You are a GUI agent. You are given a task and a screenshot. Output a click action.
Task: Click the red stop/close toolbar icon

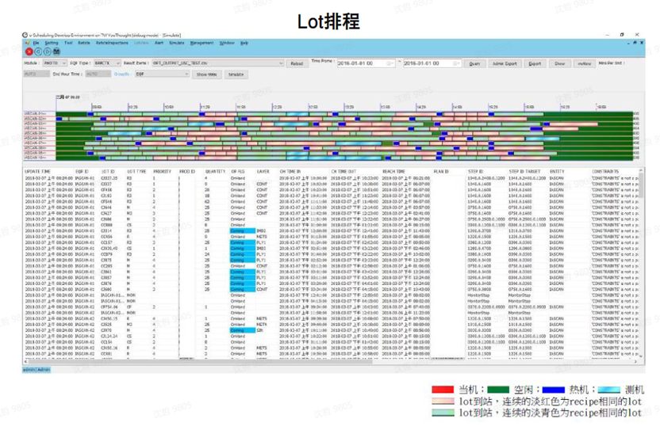click(29, 51)
